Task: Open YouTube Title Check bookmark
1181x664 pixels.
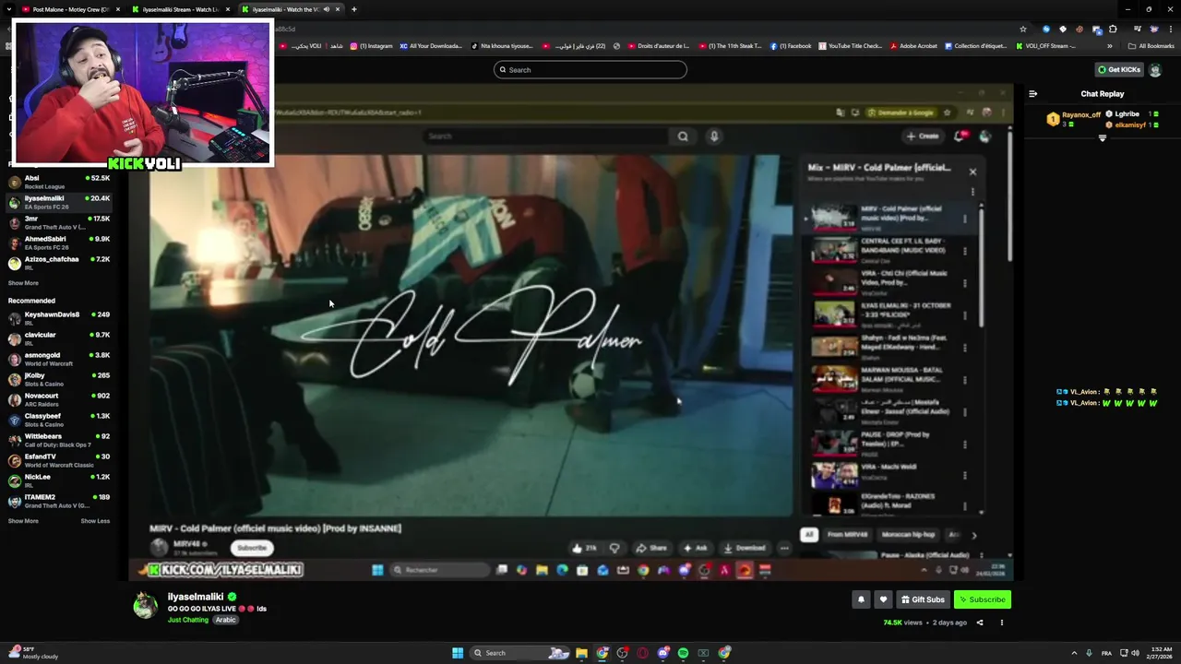Action: 851,46
